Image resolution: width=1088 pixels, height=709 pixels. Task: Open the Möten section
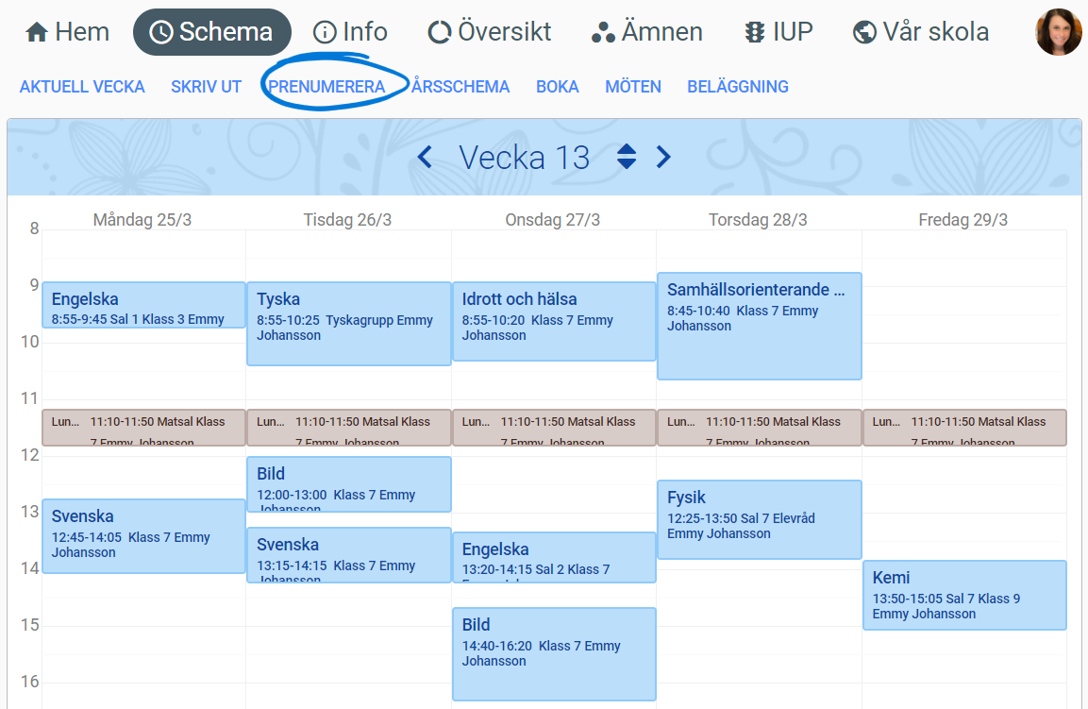[632, 87]
